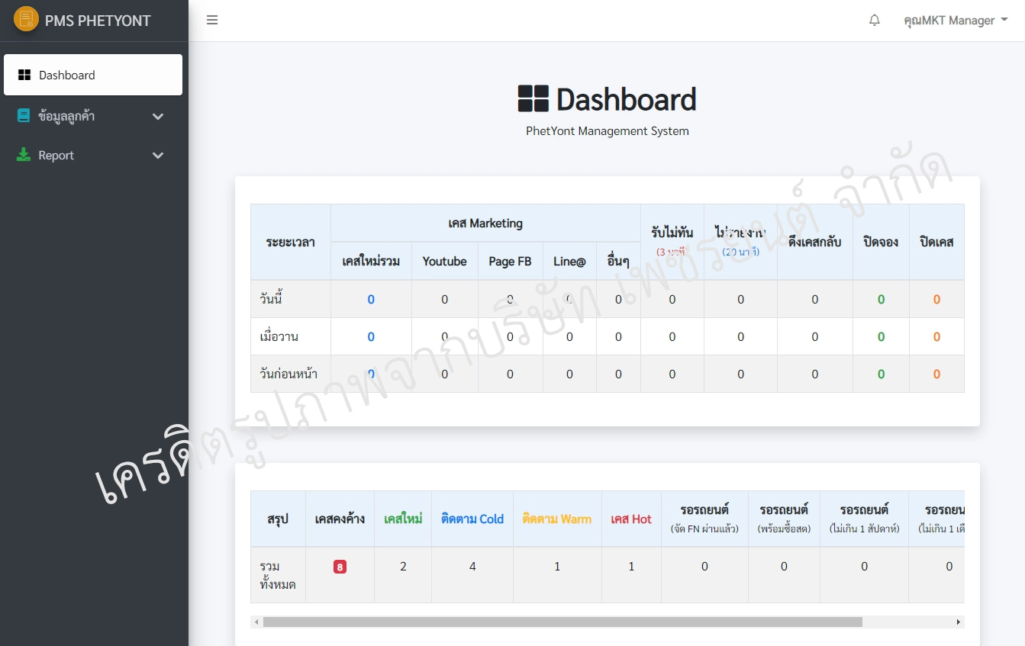The image size is (1025, 646).
Task: Click the Page FB column header
Action: point(511,261)
